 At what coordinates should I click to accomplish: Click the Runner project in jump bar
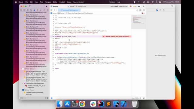click(54, 13)
